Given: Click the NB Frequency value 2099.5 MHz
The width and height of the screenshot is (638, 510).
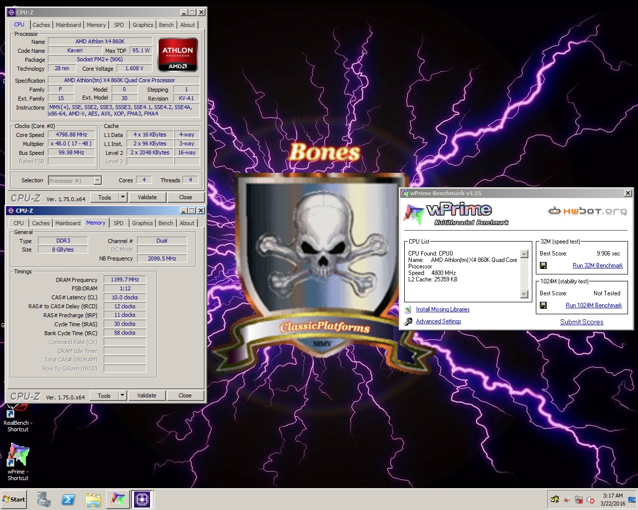Looking at the screenshot, I should pos(162,258).
